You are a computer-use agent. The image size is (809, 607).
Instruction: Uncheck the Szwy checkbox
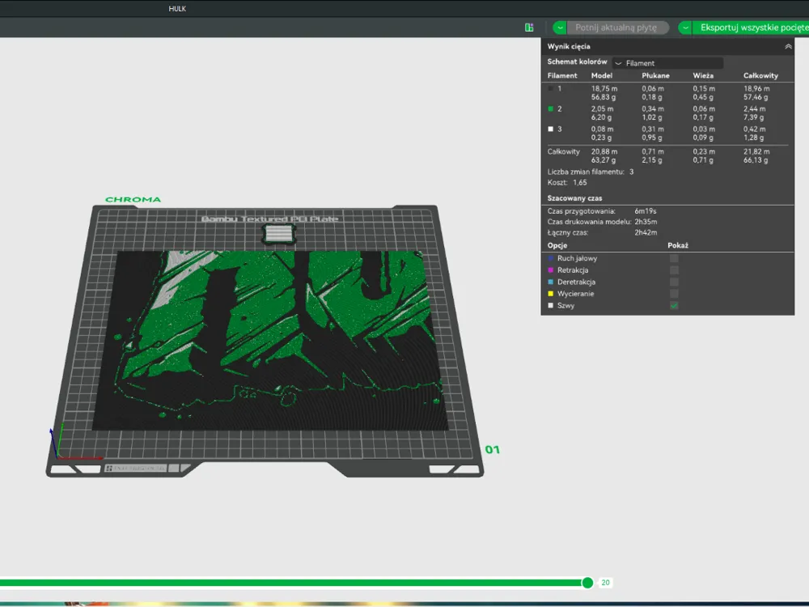click(x=674, y=306)
